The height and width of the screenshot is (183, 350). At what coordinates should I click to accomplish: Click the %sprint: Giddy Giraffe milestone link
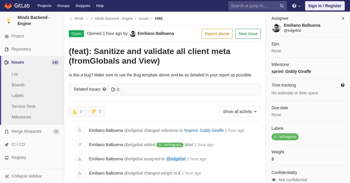pyautogui.click(x=204, y=130)
